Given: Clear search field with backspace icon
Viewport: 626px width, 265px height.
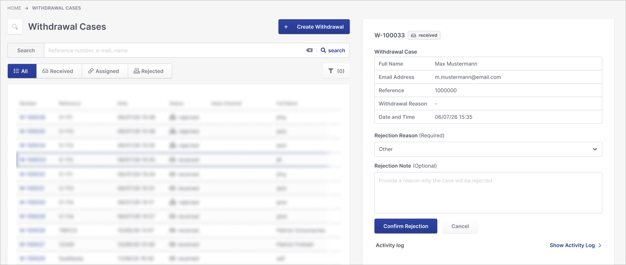Looking at the screenshot, I should click(x=309, y=50).
